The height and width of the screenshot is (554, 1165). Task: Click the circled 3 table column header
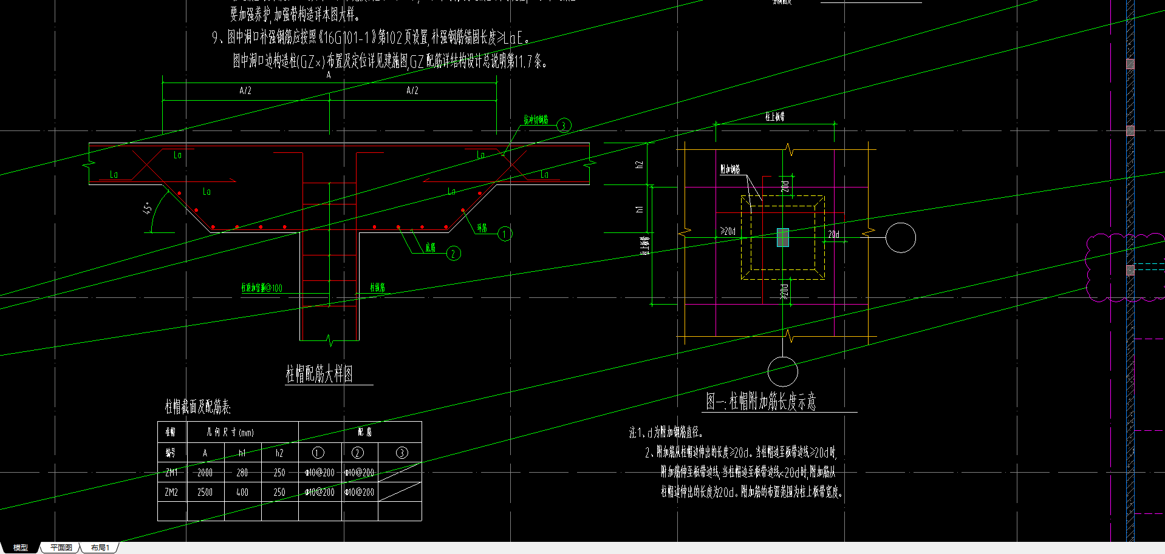click(x=401, y=453)
